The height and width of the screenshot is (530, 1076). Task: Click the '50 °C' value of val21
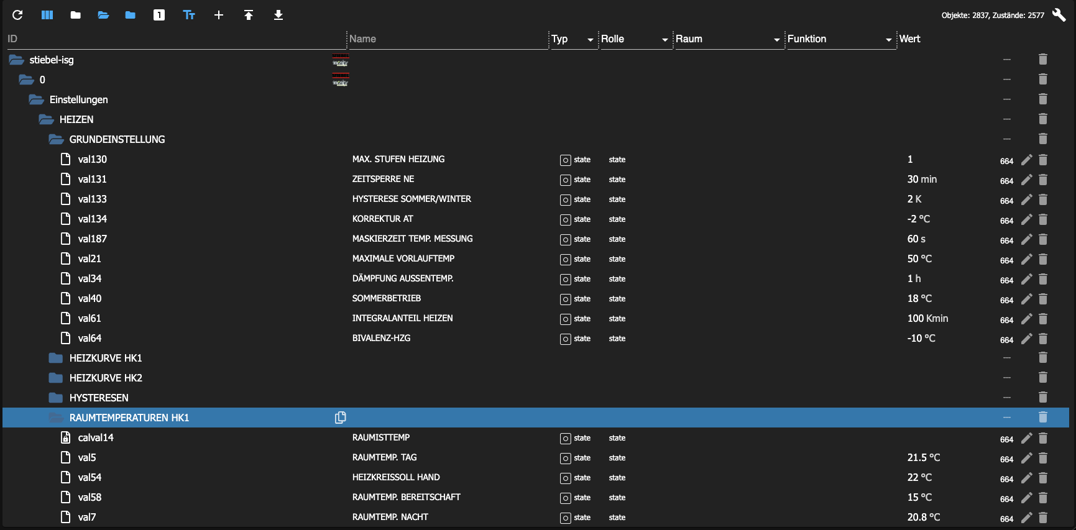(x=919, y=258)
